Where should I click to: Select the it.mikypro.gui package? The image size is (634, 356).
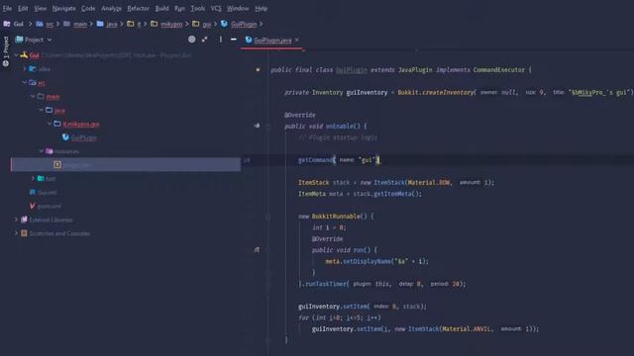tap(81, 124)
